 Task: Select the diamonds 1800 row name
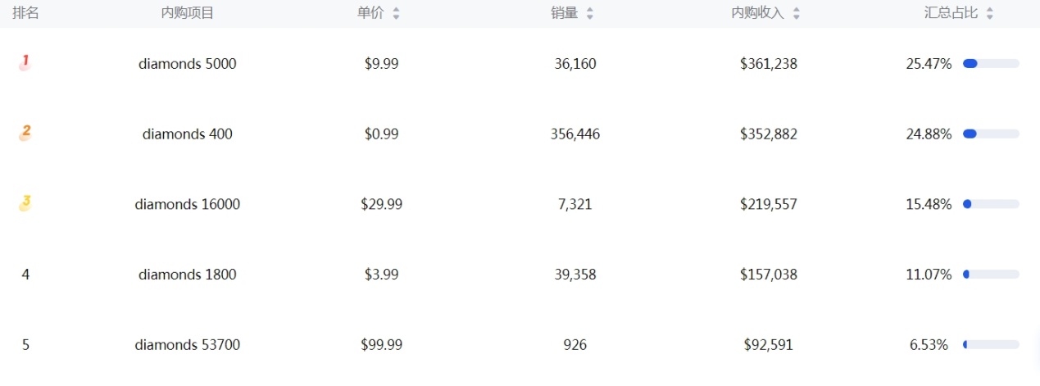coord(188,275)
